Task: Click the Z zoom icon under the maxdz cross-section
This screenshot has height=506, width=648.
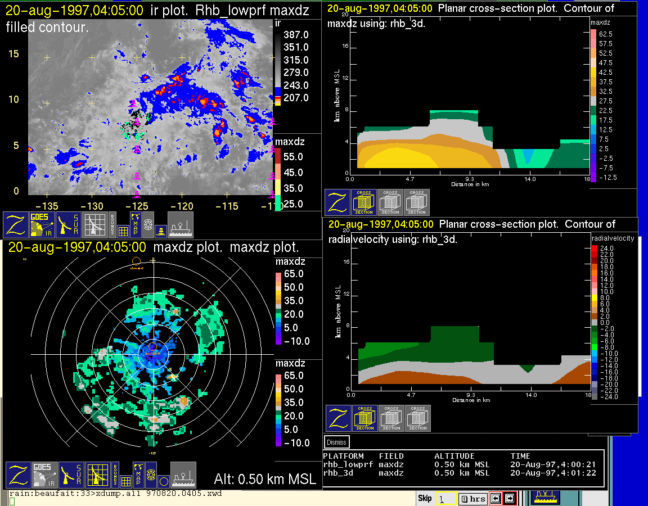Action: pyautogui.click(x=337, y=202)
